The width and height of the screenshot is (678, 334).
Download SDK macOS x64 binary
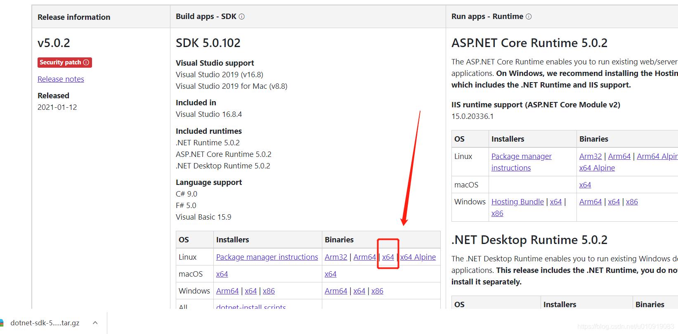(x=331, y=274)
